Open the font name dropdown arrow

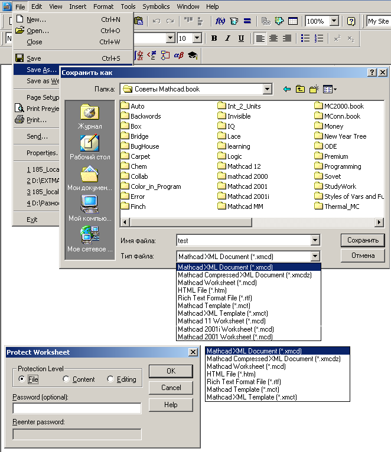[x=171, y=38]
